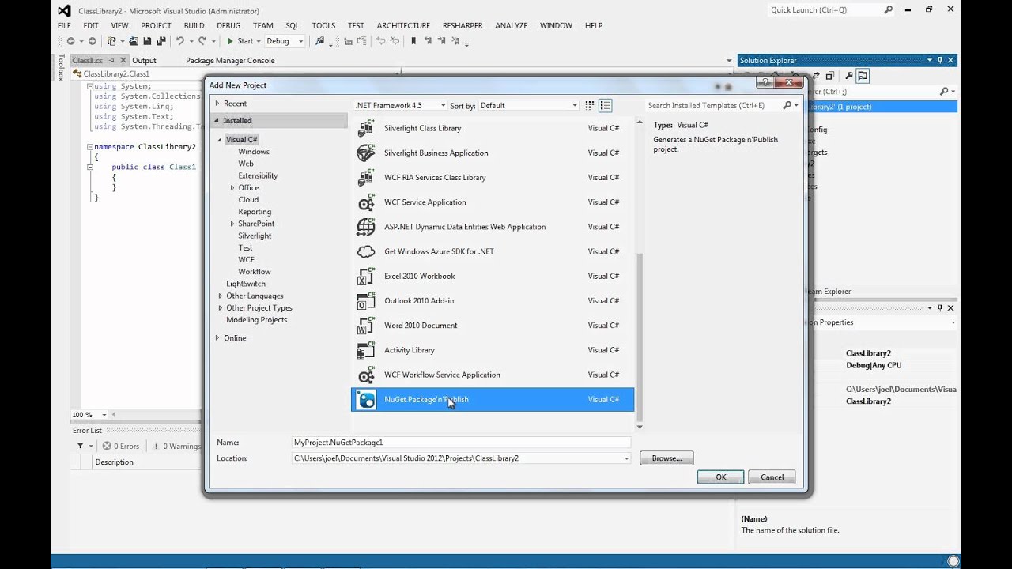Viewport: 1012px width, 569px height.
Task: Expand the Office tree node
Action: click(x=232, y=187)
